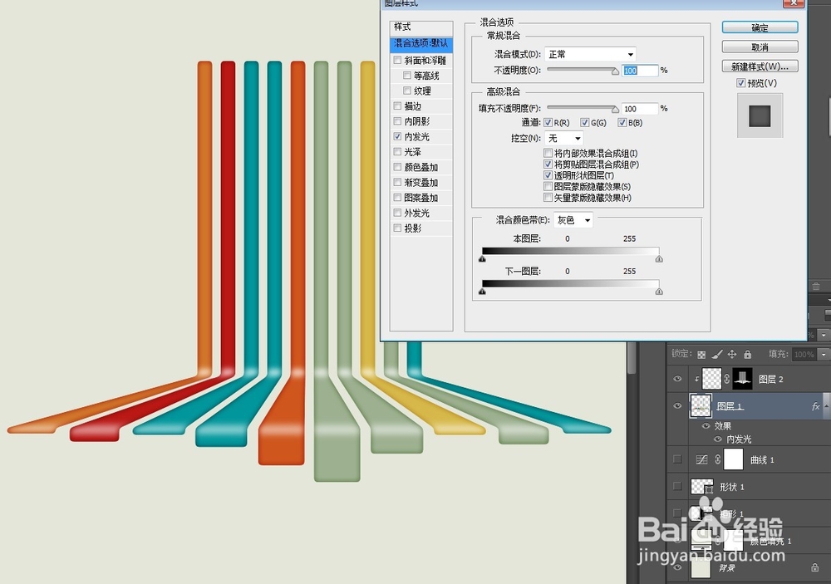Click the 填充不透明度 value field
This screenshot has height=584, width=831.
coord(640,109)
